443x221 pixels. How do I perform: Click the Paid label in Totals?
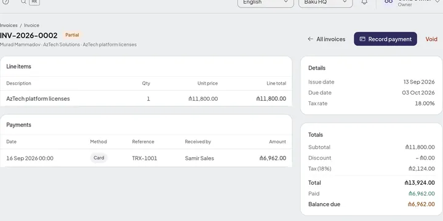[314, 193]
